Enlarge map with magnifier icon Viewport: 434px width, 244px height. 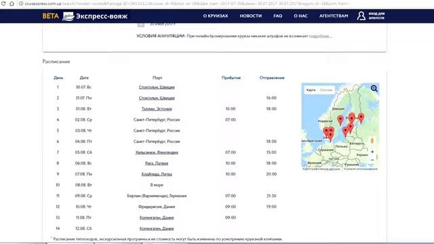[x=374, y=89]
